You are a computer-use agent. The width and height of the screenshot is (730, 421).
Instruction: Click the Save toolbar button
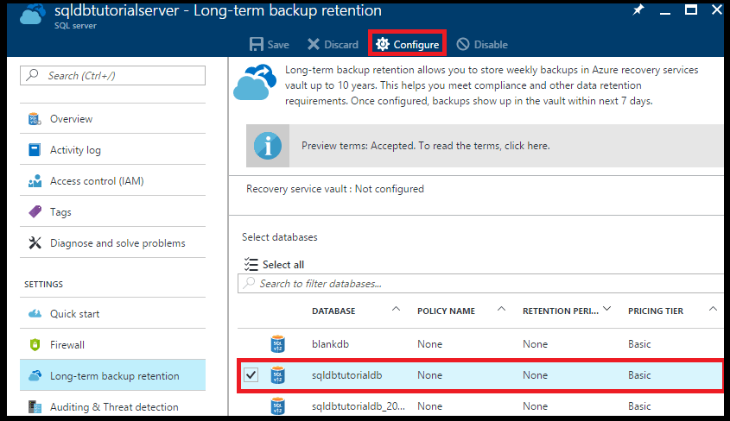click(269, 45)
